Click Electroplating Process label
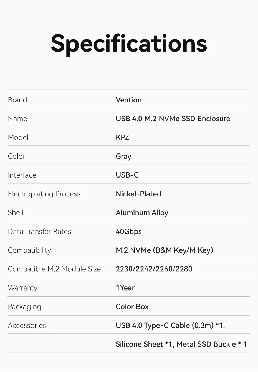Image resolution: width=258 pixels, height=372 pixels. pos(44,194)
